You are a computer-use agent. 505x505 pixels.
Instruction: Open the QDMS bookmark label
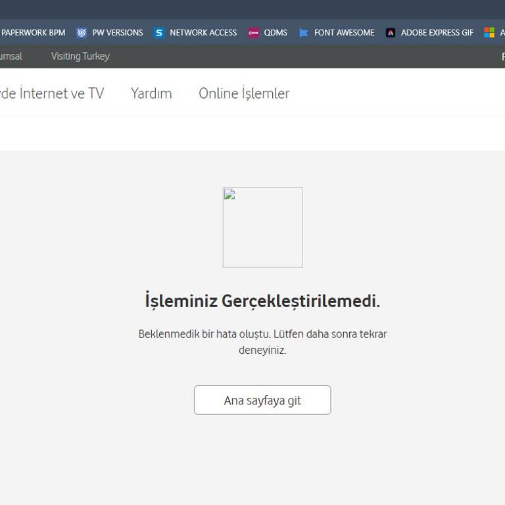point(276,32)
